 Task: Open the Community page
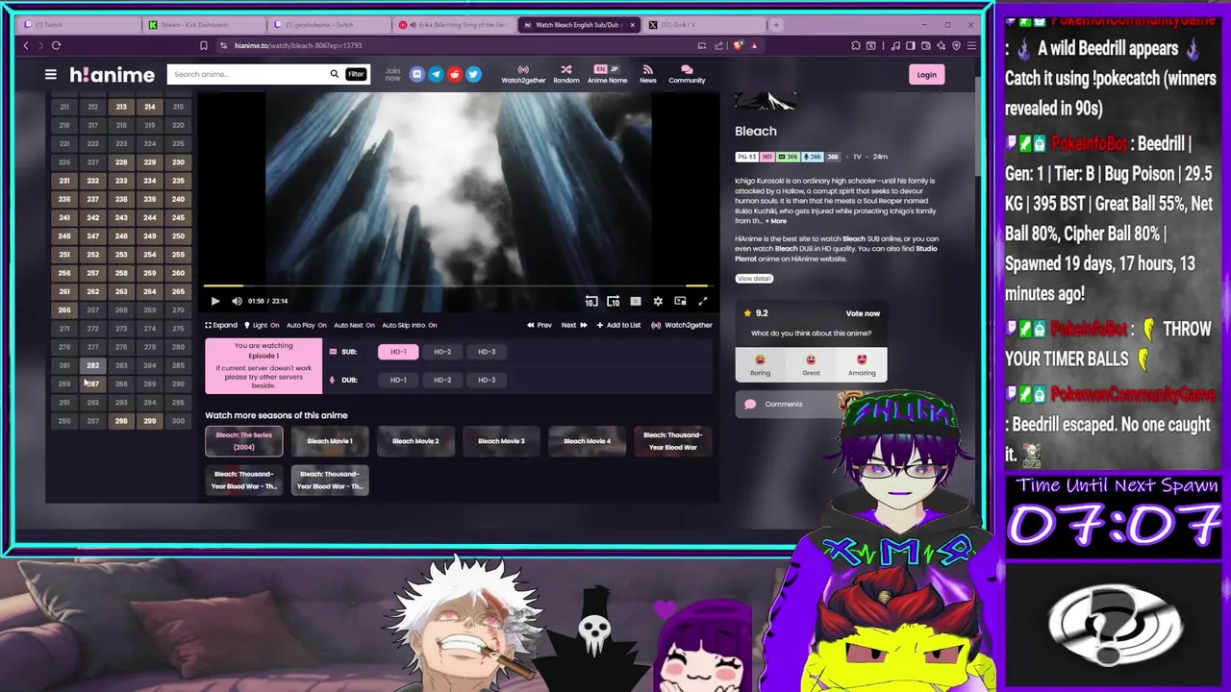pyautogui.click(x=687, y=74)
